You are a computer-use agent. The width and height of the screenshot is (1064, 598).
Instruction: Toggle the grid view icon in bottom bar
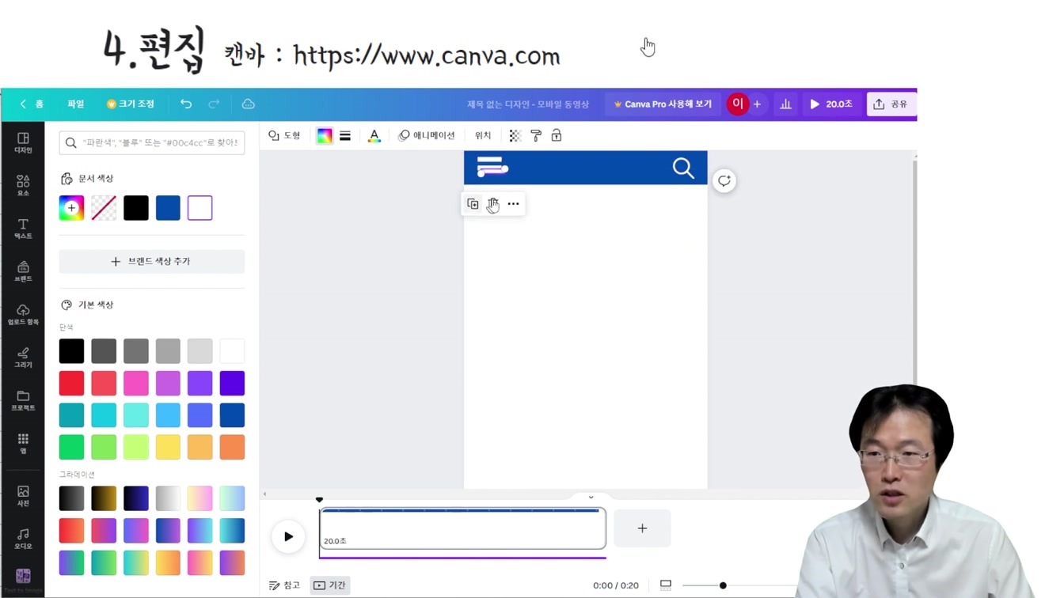click(x=666, y=585)
